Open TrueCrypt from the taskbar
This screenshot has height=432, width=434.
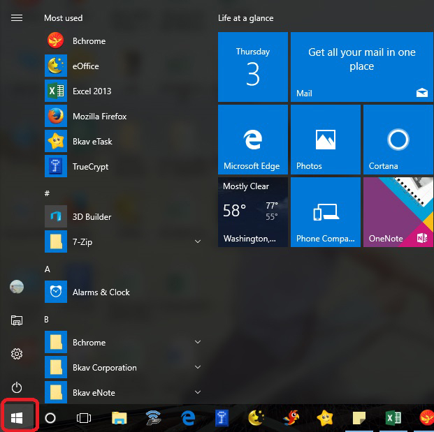pos(222,417)
